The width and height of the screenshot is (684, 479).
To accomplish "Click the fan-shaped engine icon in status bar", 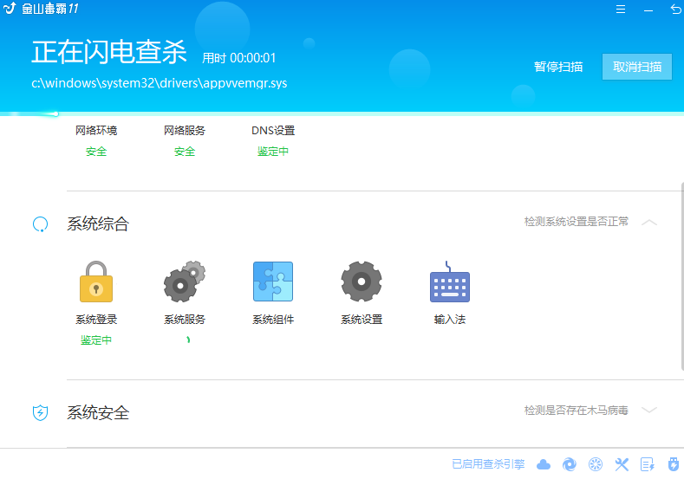I will coord(596,464).
